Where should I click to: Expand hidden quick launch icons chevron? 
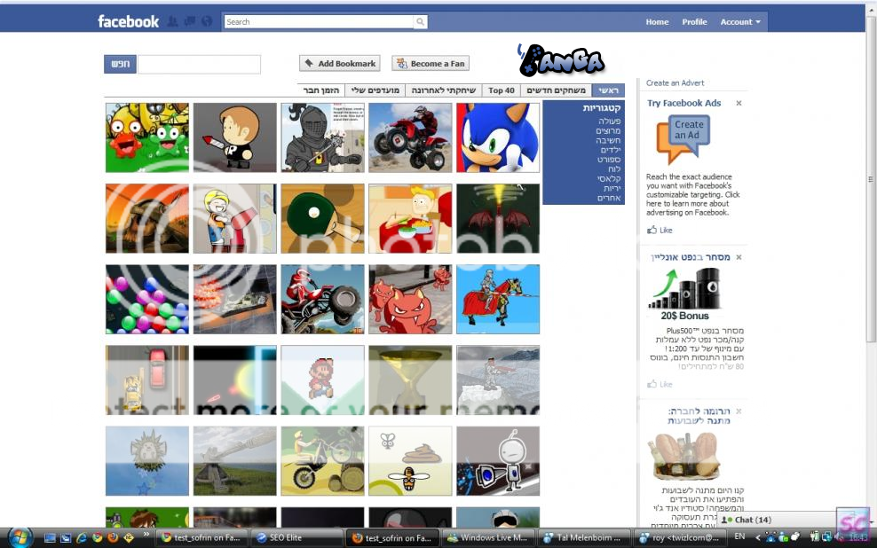pyautogui.click(x=146, y=534)
